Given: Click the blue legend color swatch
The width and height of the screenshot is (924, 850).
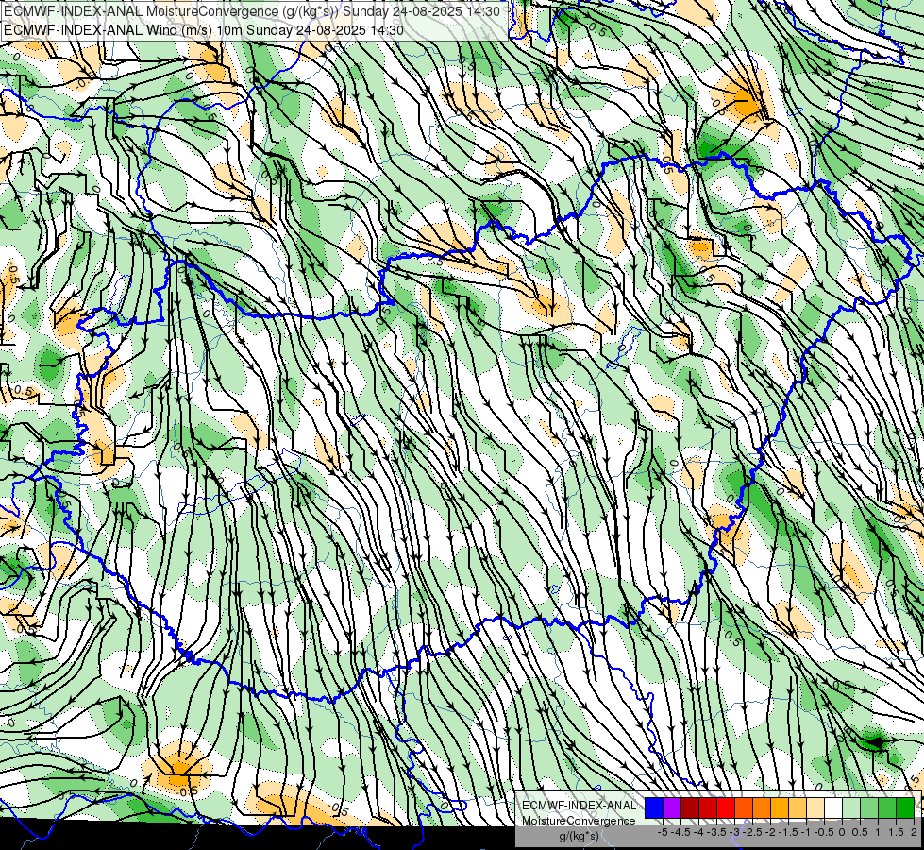Looking at the screenshot, I should tap(654, 807).
